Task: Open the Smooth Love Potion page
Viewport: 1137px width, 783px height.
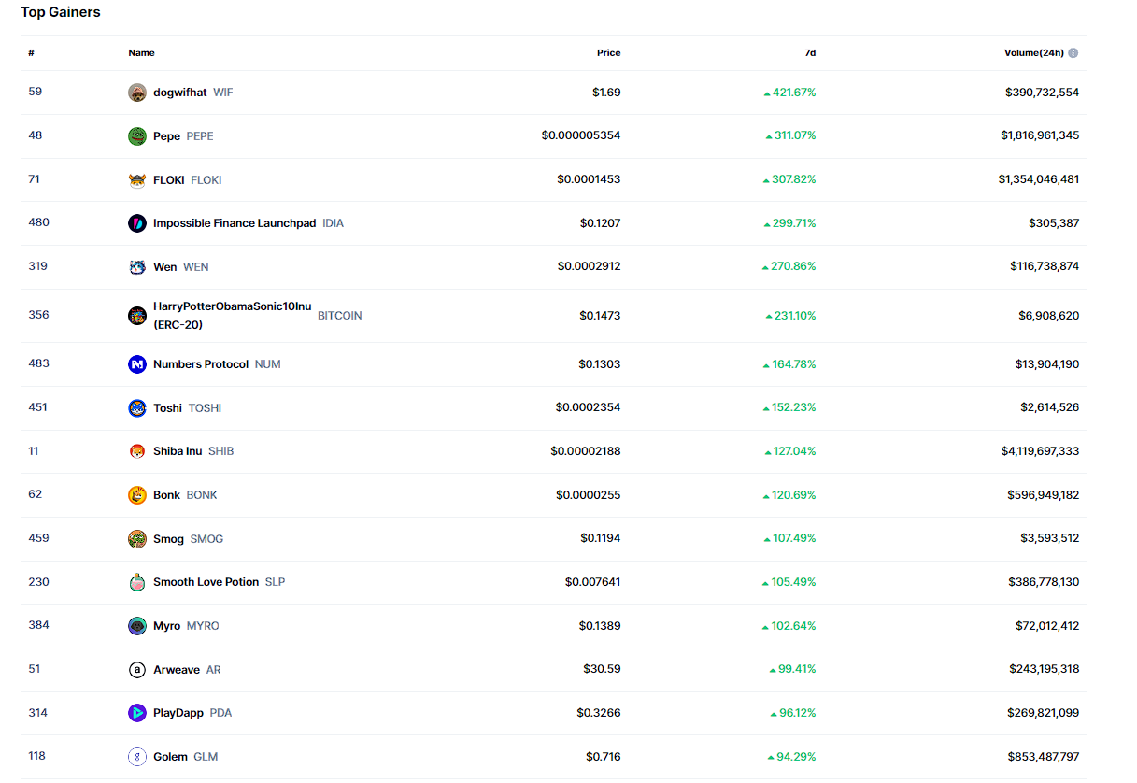Action: [x=206, y=582]
